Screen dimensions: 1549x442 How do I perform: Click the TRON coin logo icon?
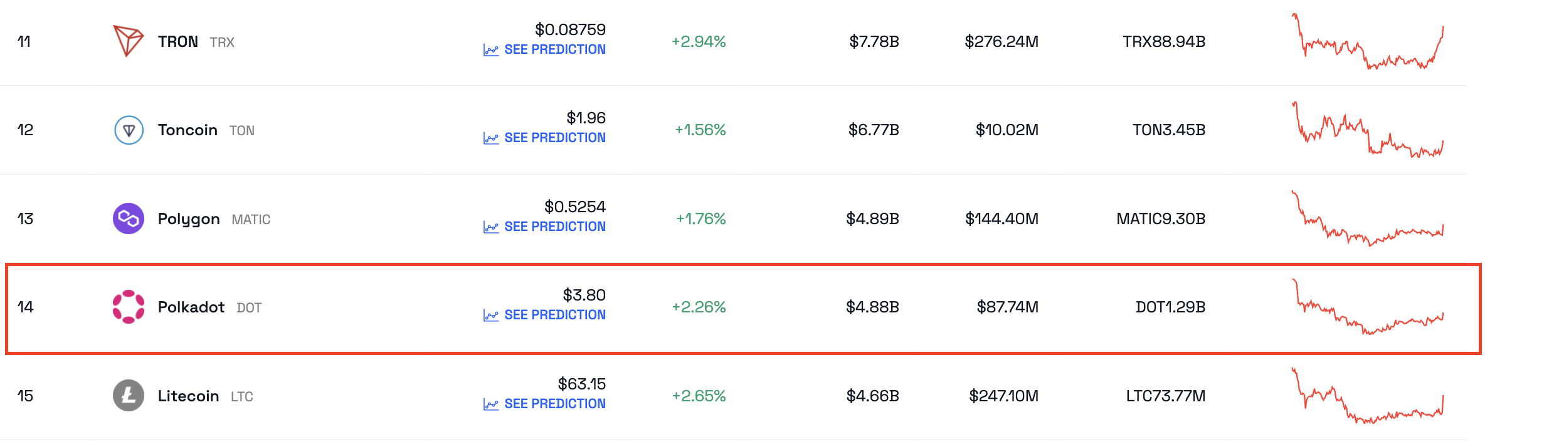pos(128,41)
